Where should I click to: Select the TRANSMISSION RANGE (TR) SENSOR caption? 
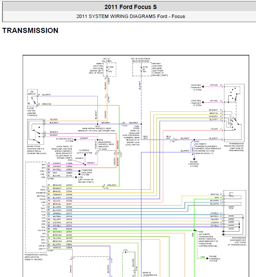(x=234, y=147)
